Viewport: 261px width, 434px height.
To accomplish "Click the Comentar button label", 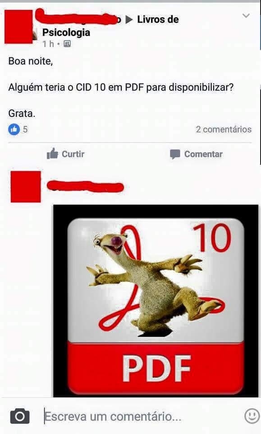I will pyautogui.click(x=203, y=154).
